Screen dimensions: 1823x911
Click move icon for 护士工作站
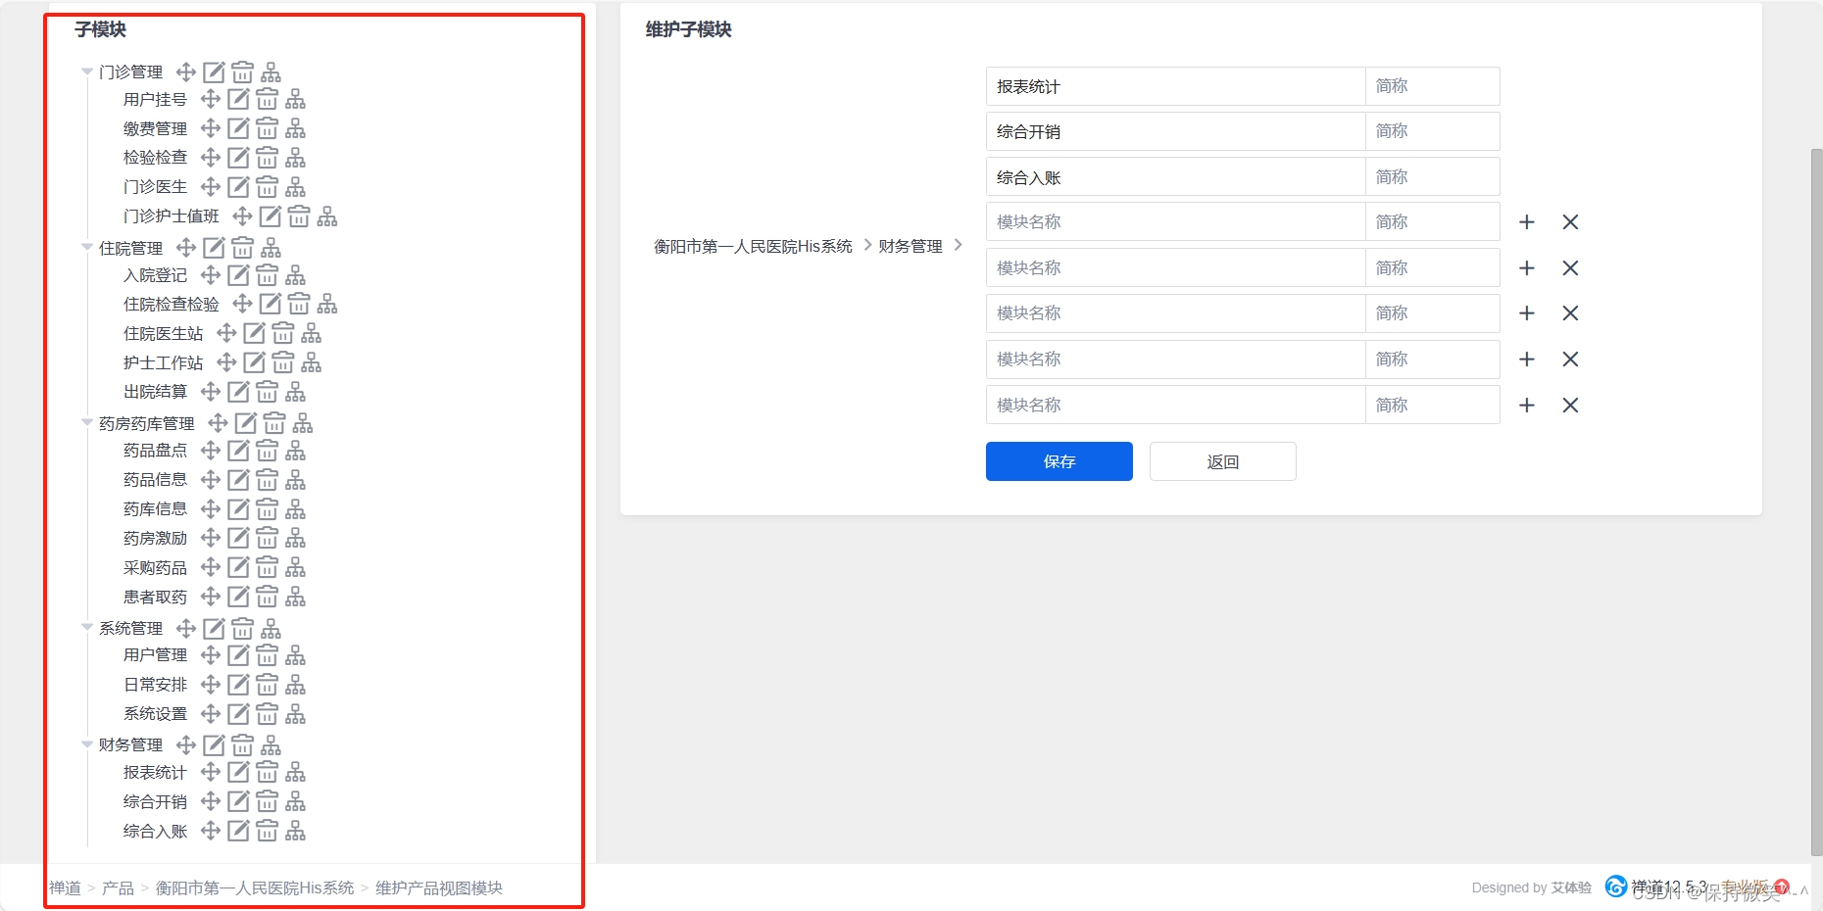pyautogui.click(x=226, y=362)
